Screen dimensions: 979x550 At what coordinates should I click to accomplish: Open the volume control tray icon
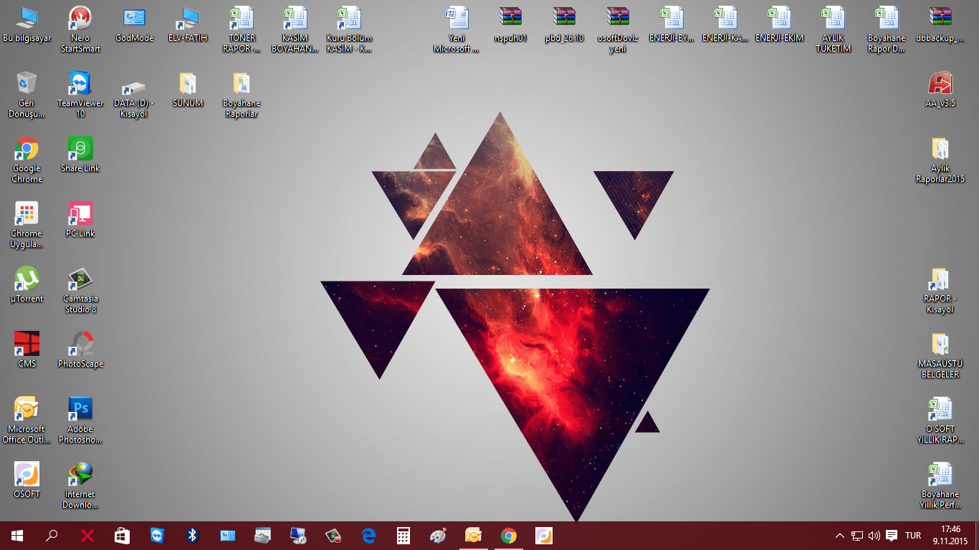point(874,536)
